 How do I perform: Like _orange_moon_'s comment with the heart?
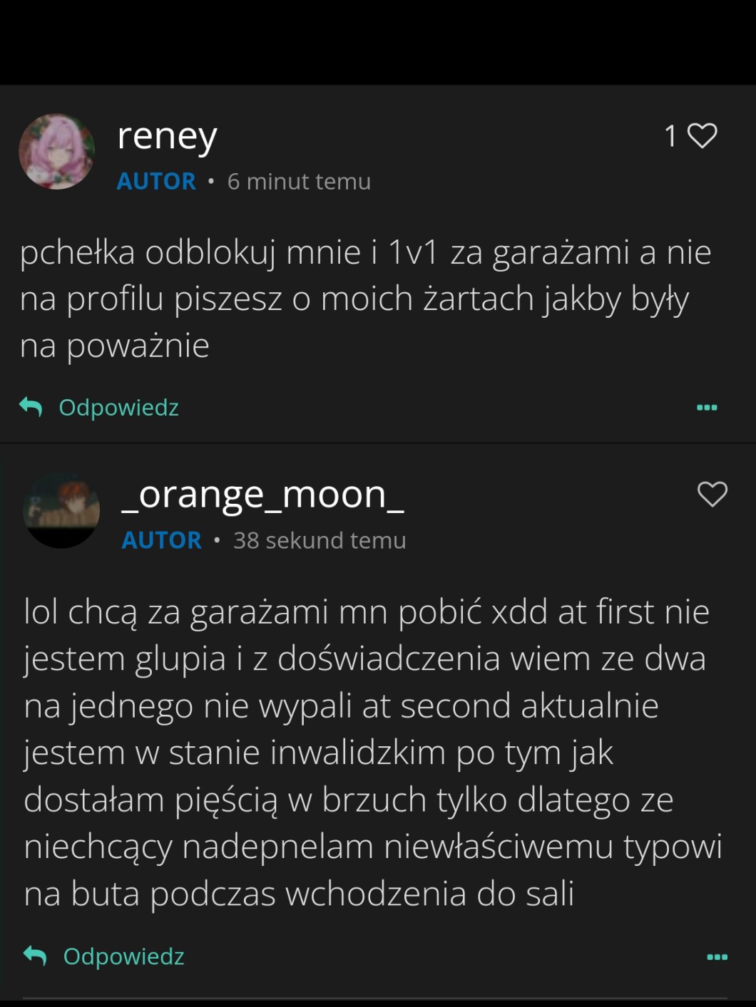712,494
